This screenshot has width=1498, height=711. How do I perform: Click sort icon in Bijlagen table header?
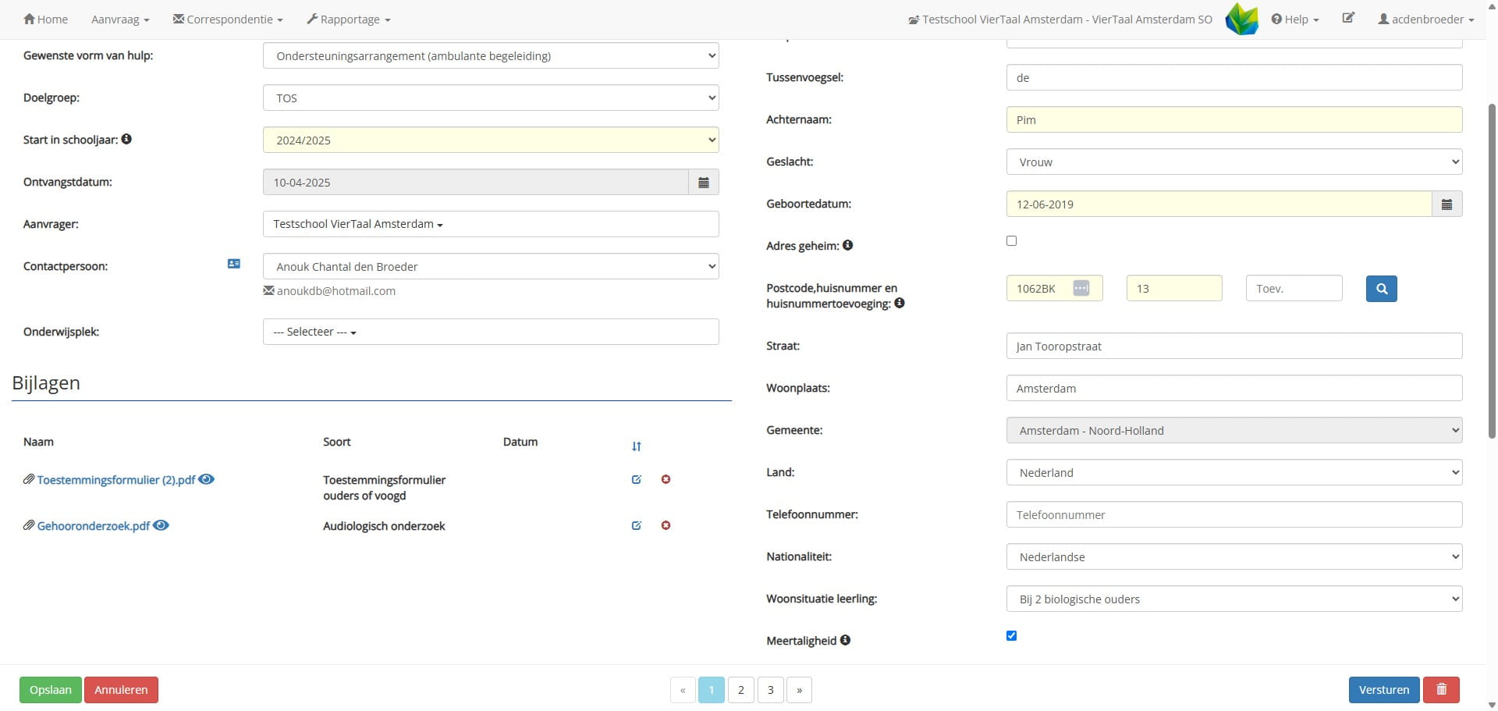pyautogui.click(x=637, y=446)
